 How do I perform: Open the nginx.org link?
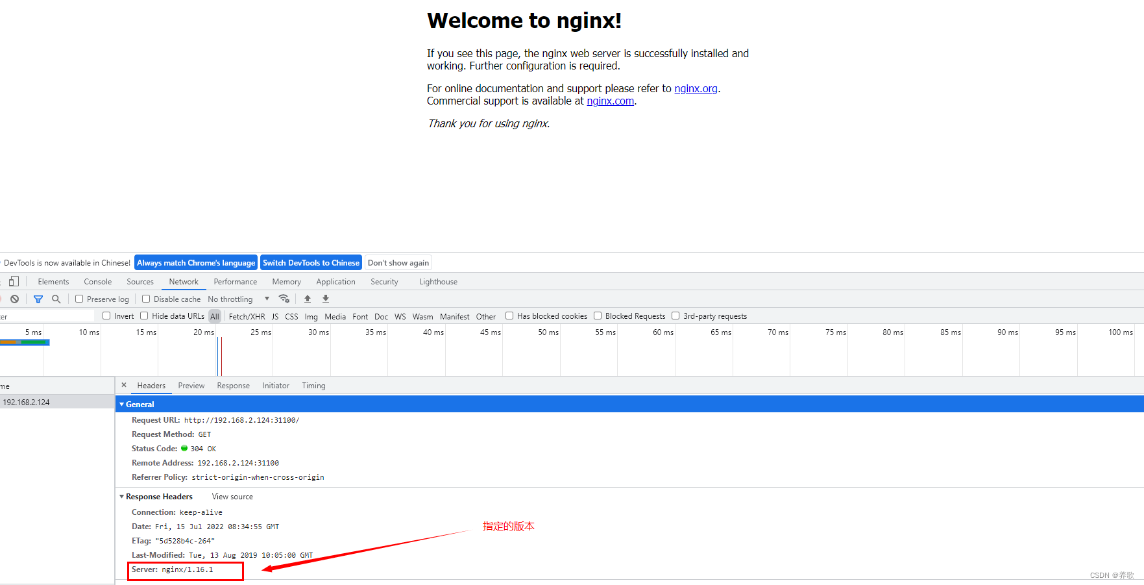pos(696,88)
